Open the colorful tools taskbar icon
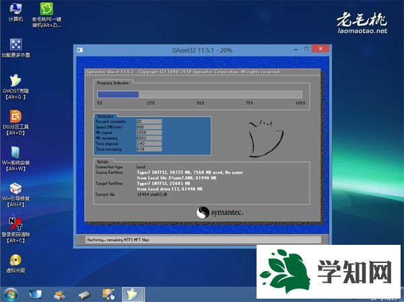Viewport: 404px width, 302px height. [108, 295]
